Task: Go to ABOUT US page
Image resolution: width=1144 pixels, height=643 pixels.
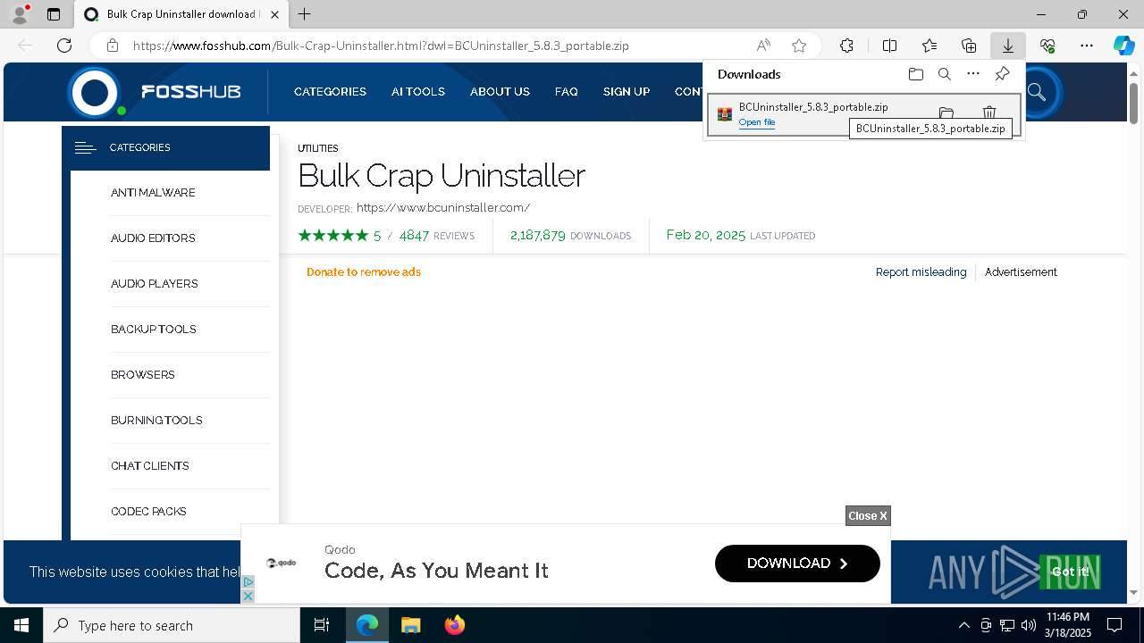Action: pos(500,92)
